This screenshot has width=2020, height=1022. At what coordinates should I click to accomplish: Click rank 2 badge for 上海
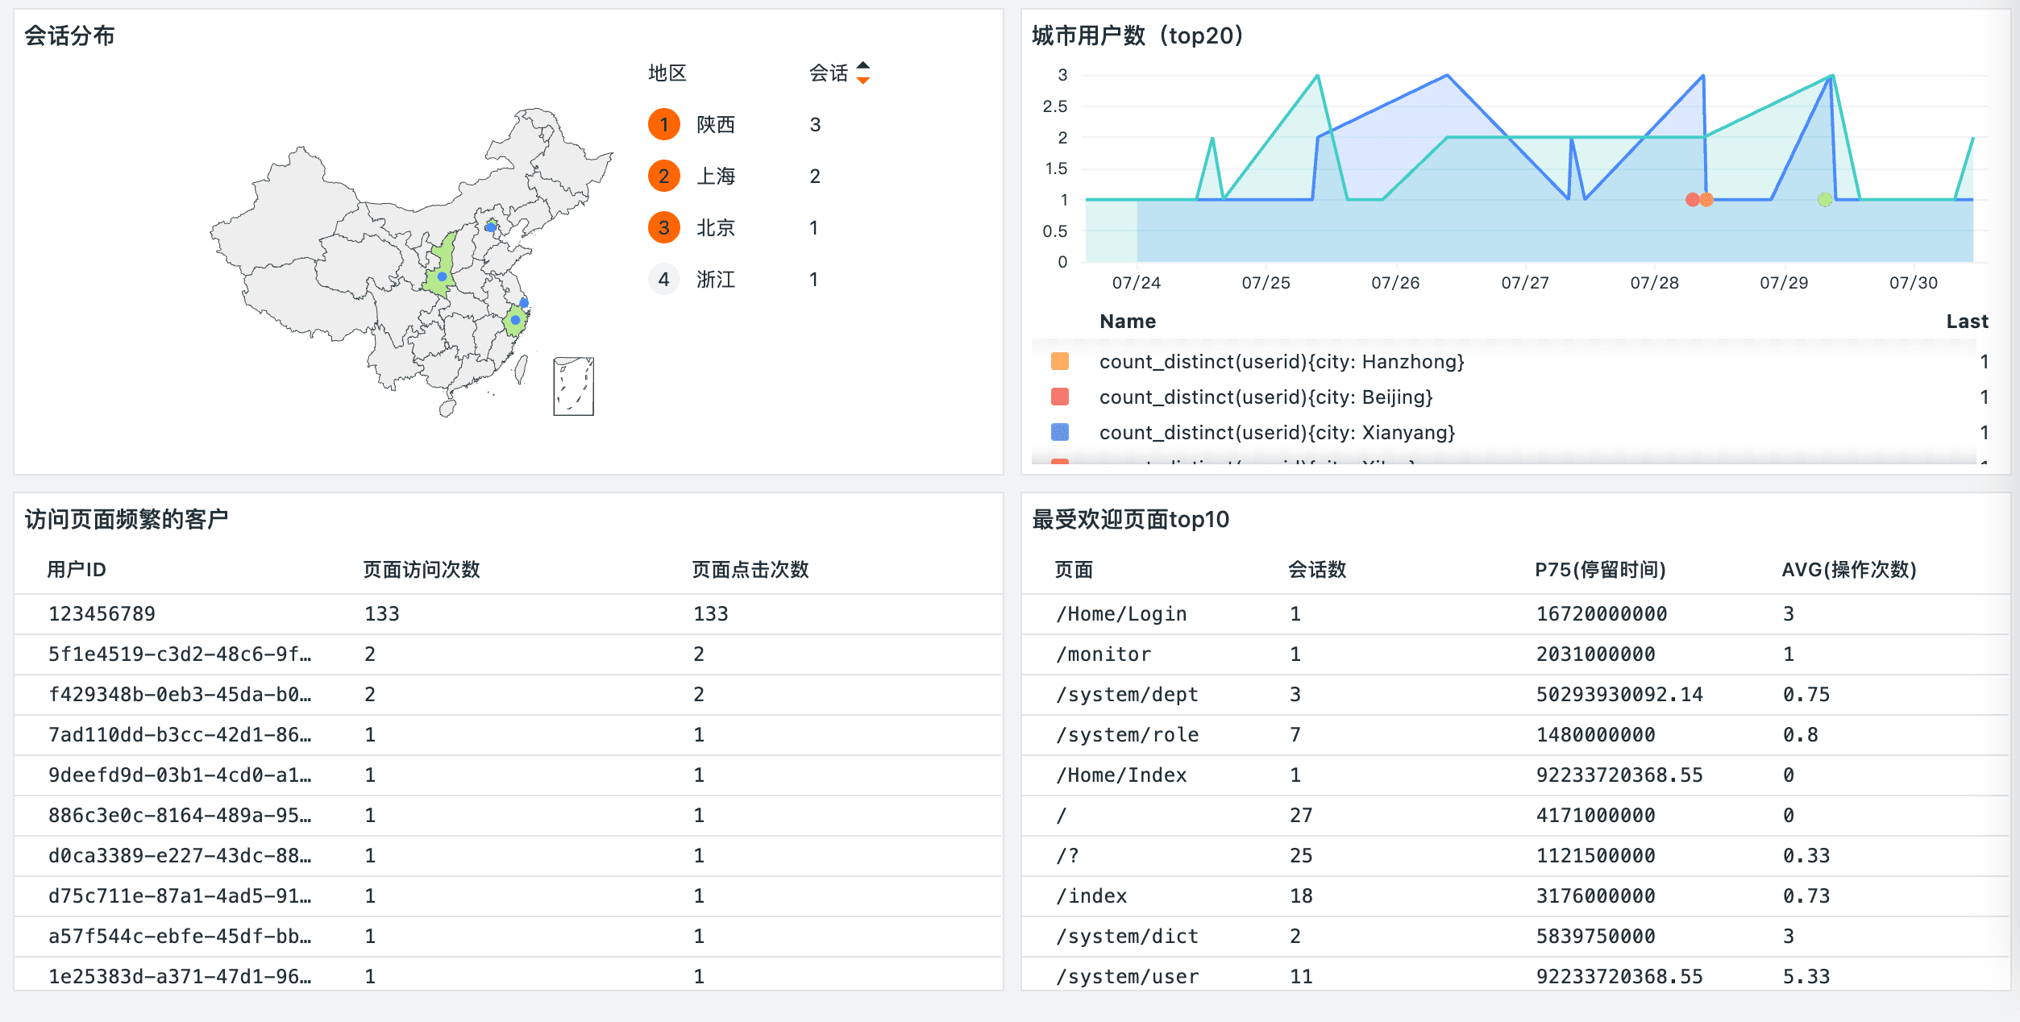pos(663,176)
